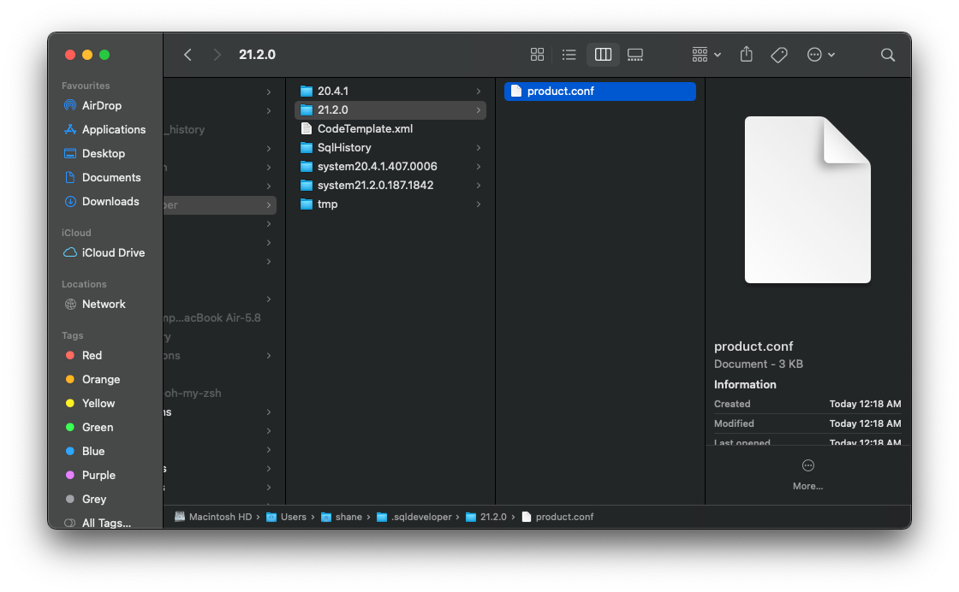Click .sqldeveloper in path bar
Viewport: 959px width, 592px height.
pos(414,517)
